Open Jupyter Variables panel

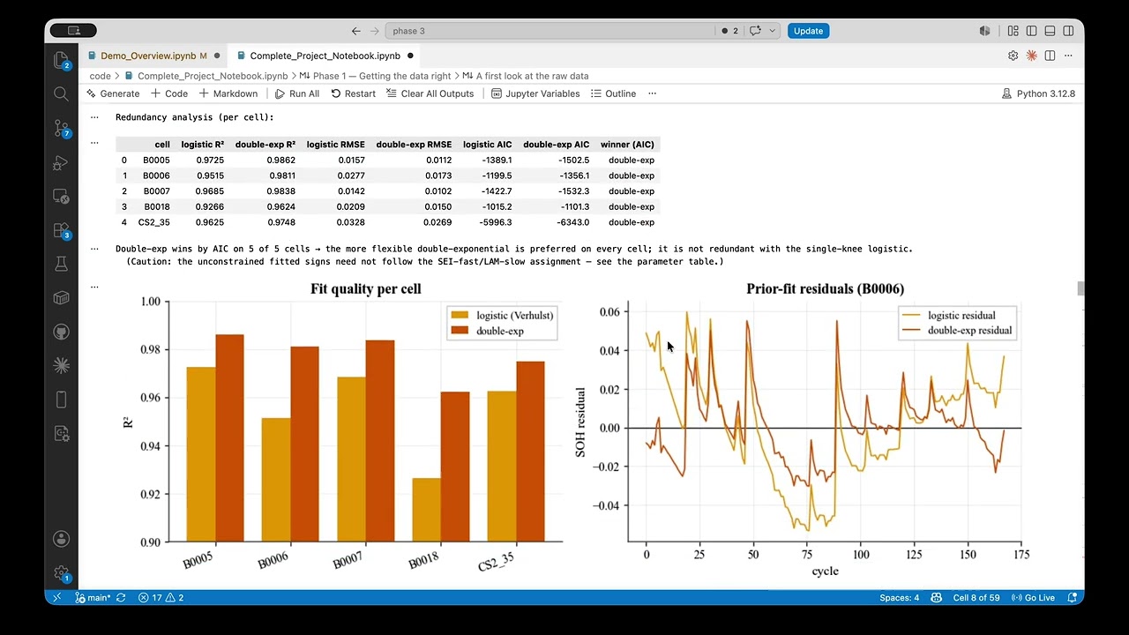click(535, 93)
